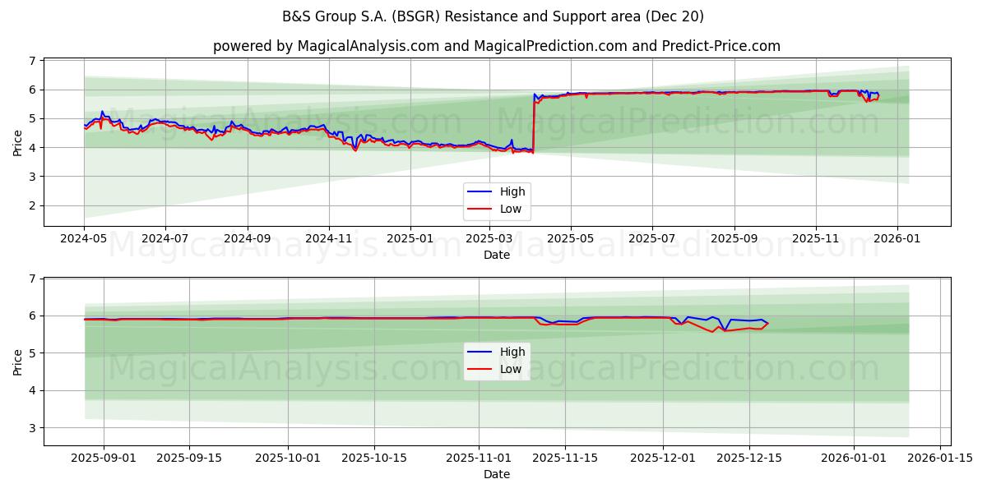Click the '2025-12-15' date tick label

[x=748, y=459]
